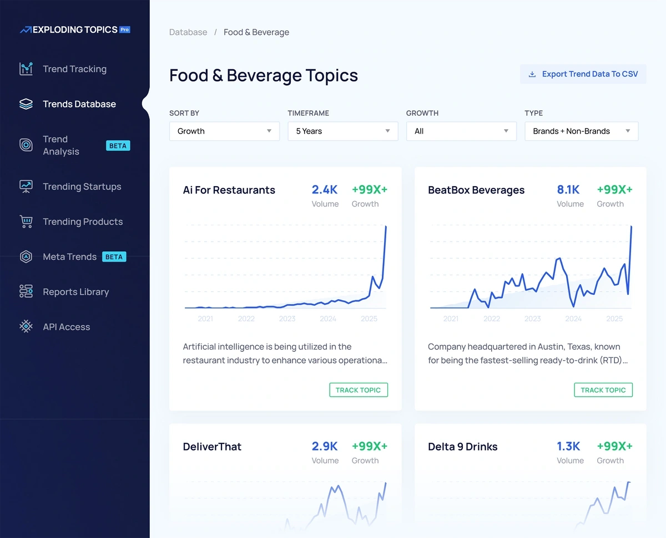Click the API Access icon

(x=26, y=327)
